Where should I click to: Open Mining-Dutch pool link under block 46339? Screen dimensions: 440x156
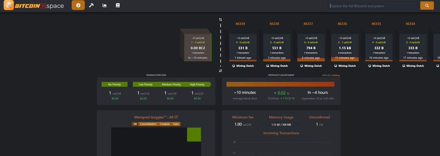pos(245,66)
